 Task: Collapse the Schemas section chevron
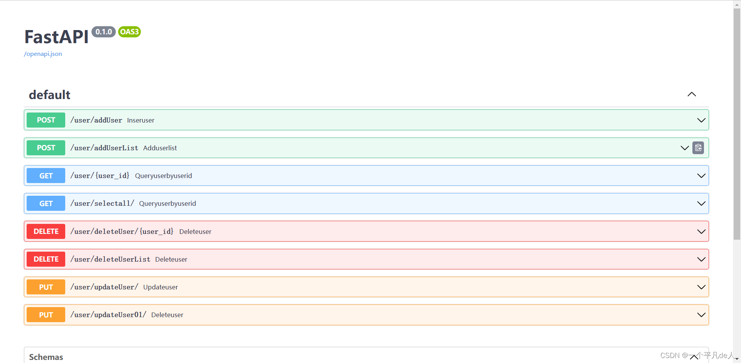pyautogui.click(x=694, y=357)
